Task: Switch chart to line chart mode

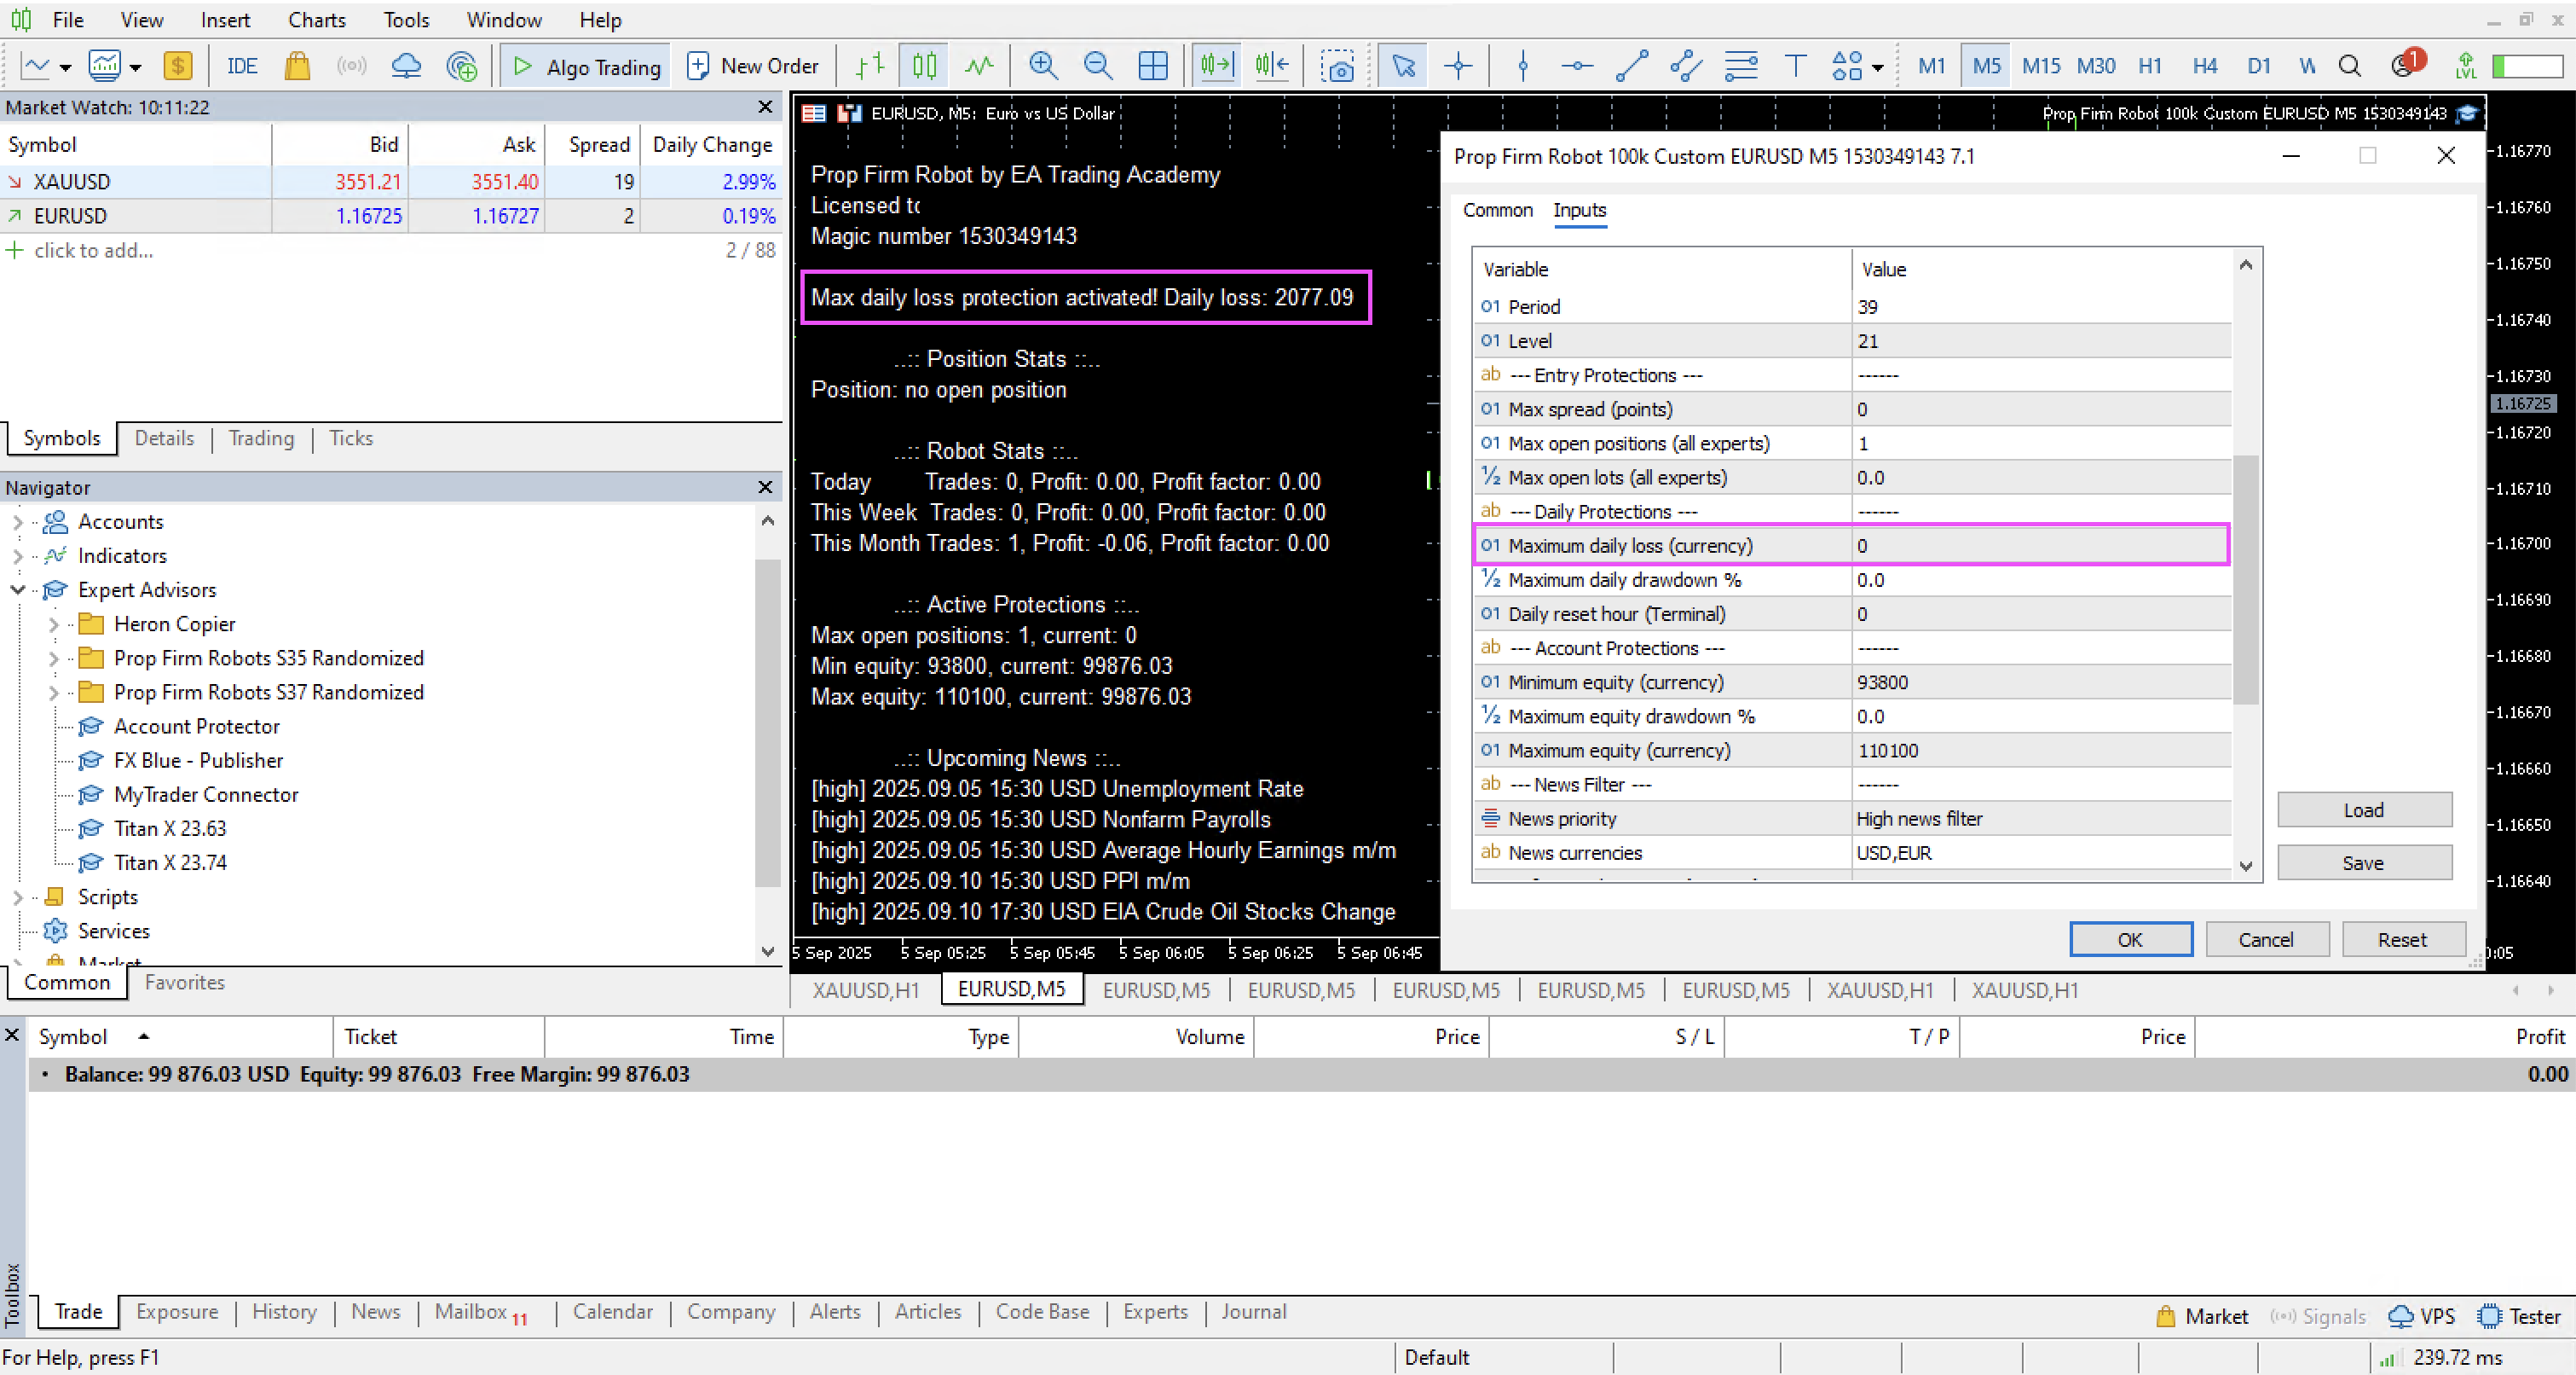Action: [979, 66]
